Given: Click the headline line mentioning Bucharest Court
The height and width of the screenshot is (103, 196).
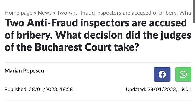Looking at the screenshot, I should pyautogui.click(x=72, y=47).
